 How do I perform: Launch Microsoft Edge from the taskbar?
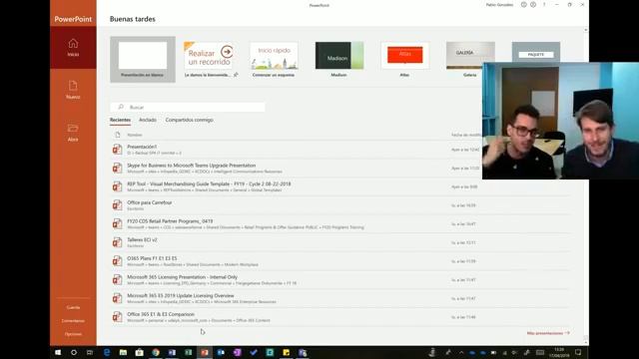(x=107, y=352)
